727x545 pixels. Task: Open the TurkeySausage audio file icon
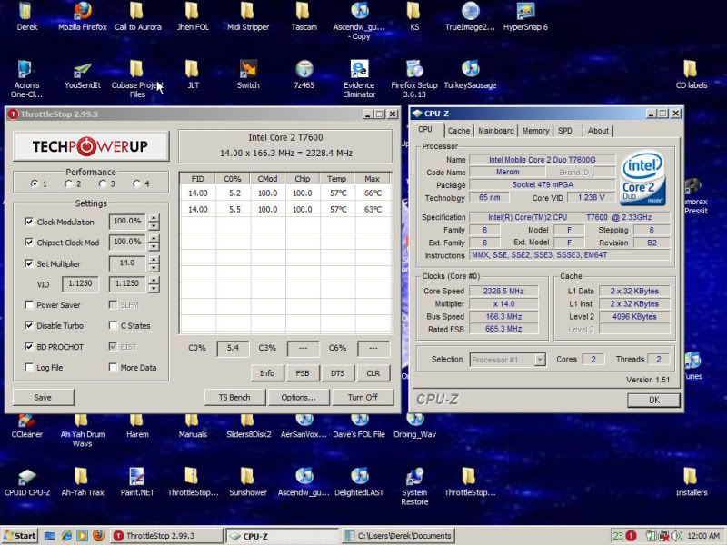tap(470, 75)
